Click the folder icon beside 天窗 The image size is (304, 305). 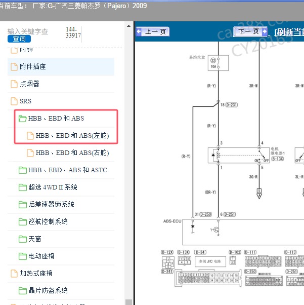coord(23,239)
